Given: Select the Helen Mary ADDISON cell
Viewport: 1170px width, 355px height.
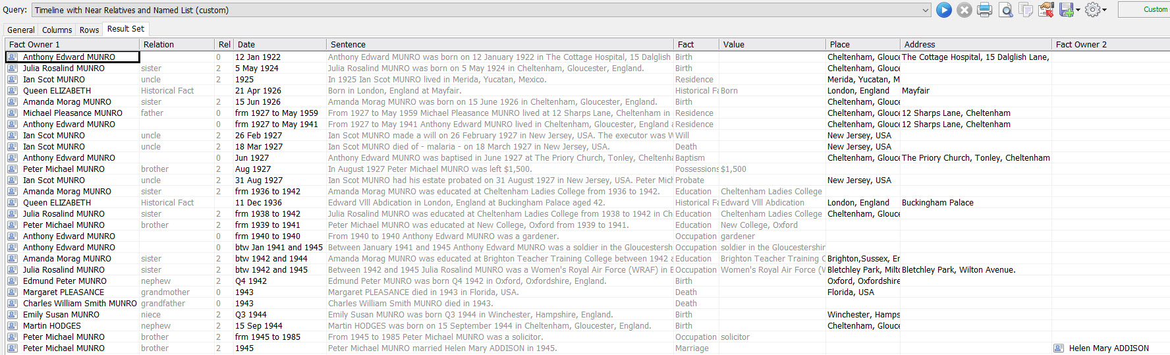Looking at the screenshot, I should (1109, 348).
